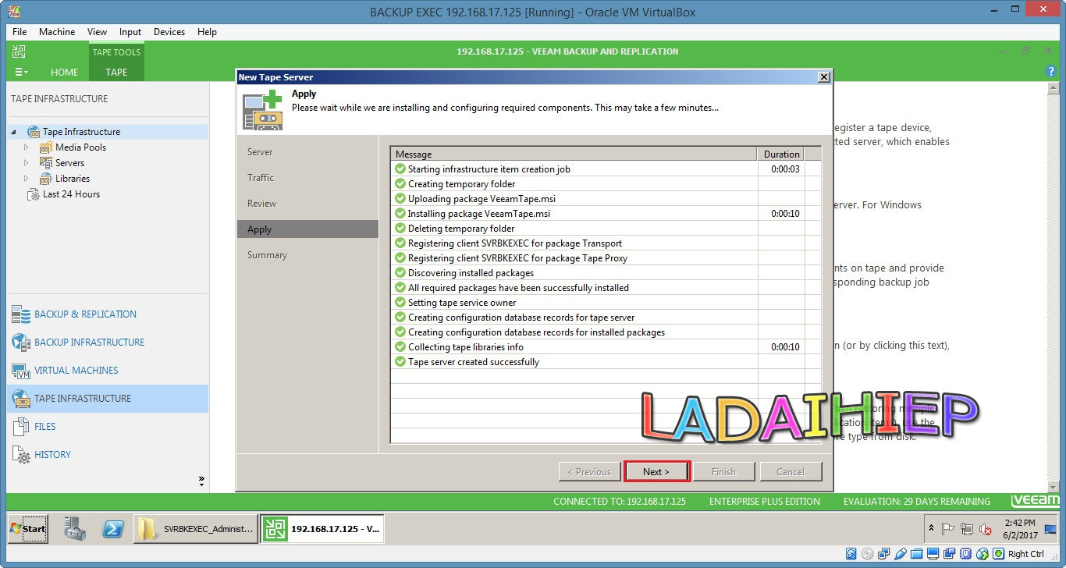
Task: Select the Media Pools folder icon
Action: point(46,147)
